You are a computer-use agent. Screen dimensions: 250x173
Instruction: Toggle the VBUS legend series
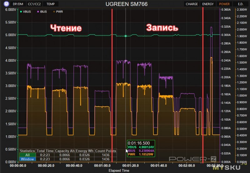click(25, 12)
